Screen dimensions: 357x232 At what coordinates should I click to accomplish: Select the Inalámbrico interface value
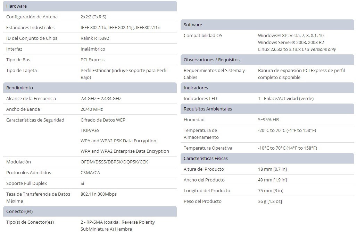(x=93, y=49)
